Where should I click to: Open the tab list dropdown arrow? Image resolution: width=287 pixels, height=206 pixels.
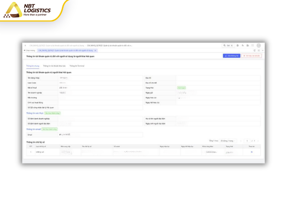263,50
